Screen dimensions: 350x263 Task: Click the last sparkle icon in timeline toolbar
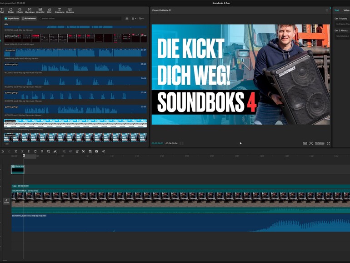click(x=103, y=151)
